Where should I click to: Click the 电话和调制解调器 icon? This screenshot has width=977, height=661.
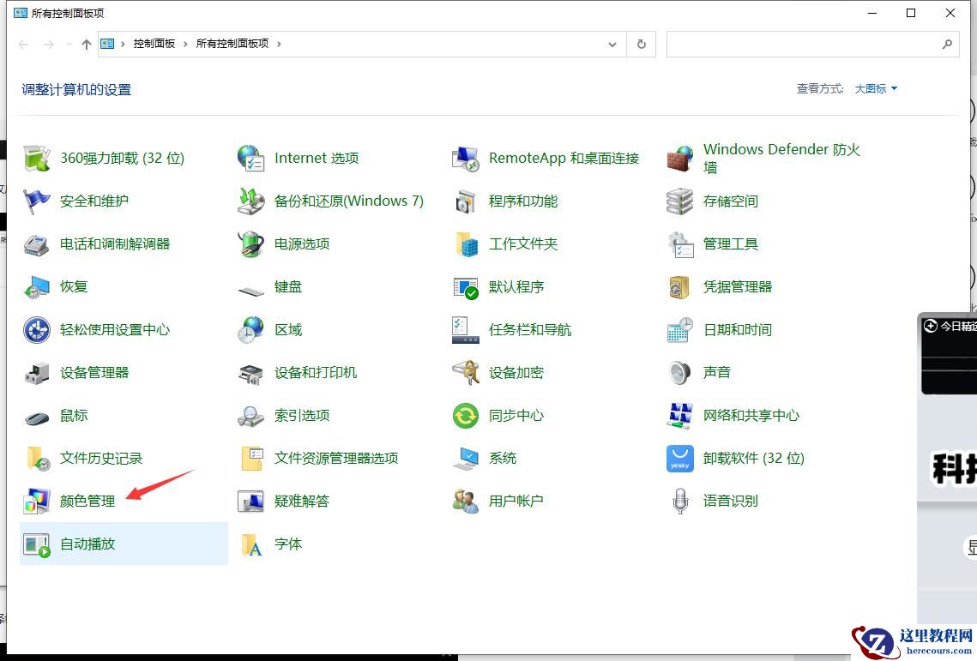tap(37, 244)
